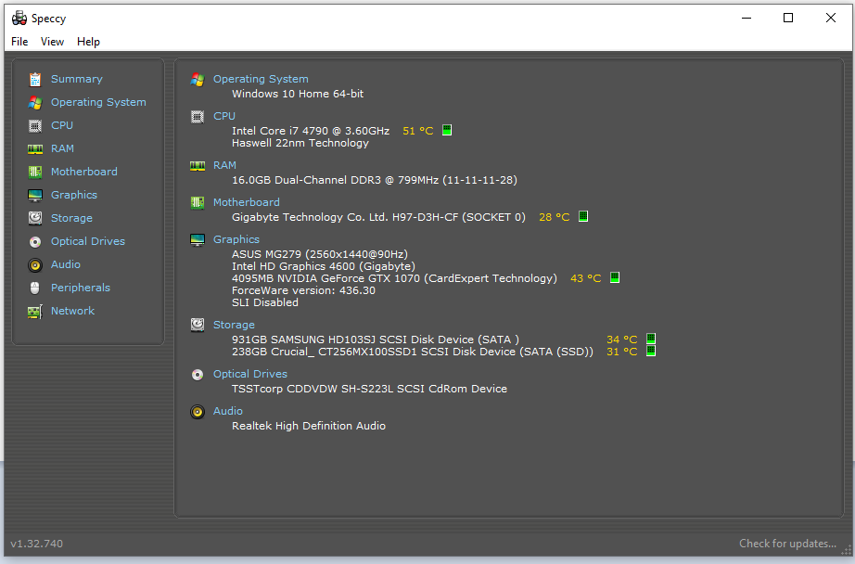Maximize the Speccy window
Image resolution: width=855 pixels, height=564 pixels.
click(x=788, y=18)
